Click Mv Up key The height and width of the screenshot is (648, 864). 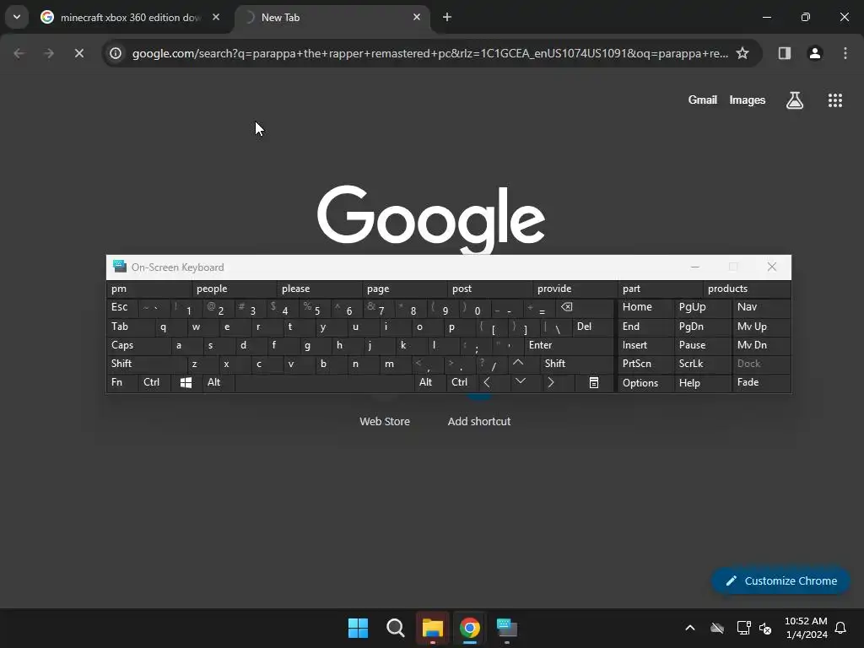pos(761,327)
